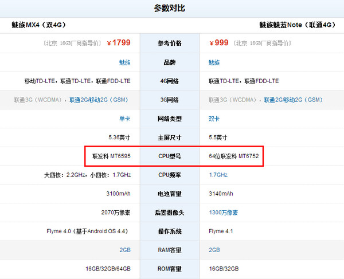Click 魅蓝Note's 联通2G/移动2G (GSM) link

point(294,100)
